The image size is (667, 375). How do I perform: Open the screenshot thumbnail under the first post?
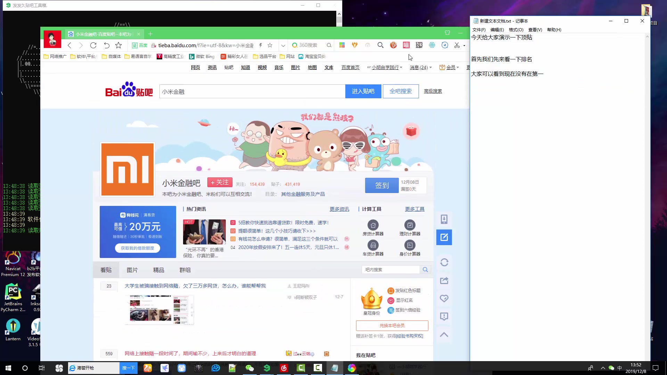(159, 310)
